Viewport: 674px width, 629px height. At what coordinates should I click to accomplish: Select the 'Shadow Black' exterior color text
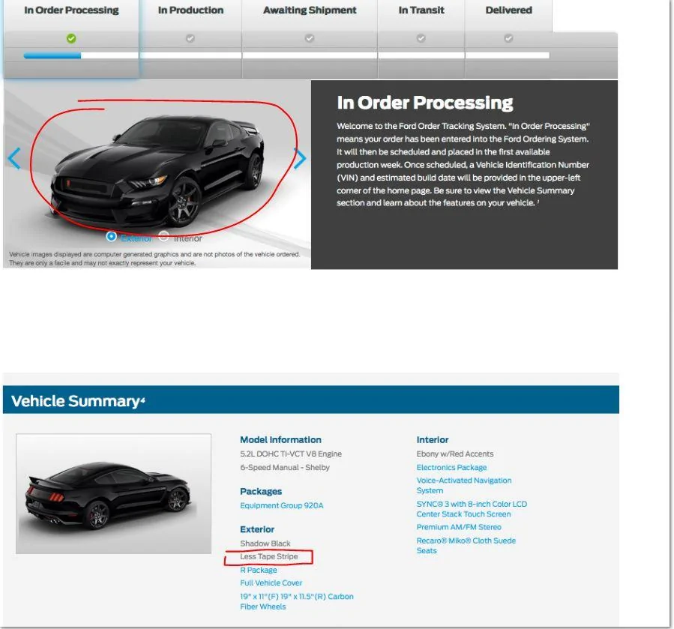click(265, 544)
